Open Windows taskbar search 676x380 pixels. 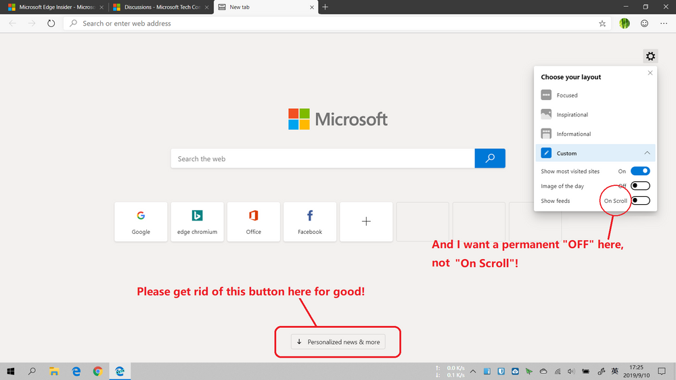point(32,371)
